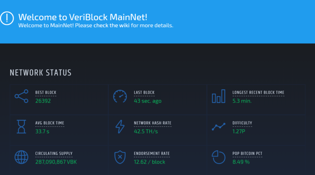This screenshot has height=175, width=315.
Task: Click the Avg Block Time hourglass icon
Action: pos(21,127)
